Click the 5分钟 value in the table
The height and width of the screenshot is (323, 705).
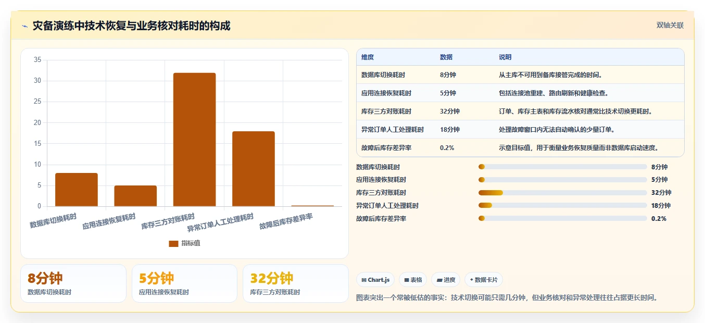click(448, 93)
